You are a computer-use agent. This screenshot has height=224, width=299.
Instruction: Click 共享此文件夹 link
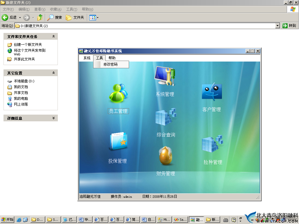tap(25, 59)
